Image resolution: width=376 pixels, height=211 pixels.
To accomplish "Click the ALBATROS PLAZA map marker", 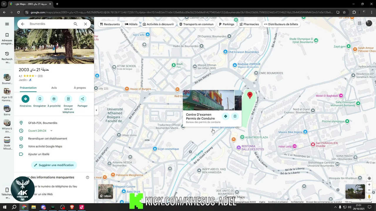I will (x=242, y=137).
